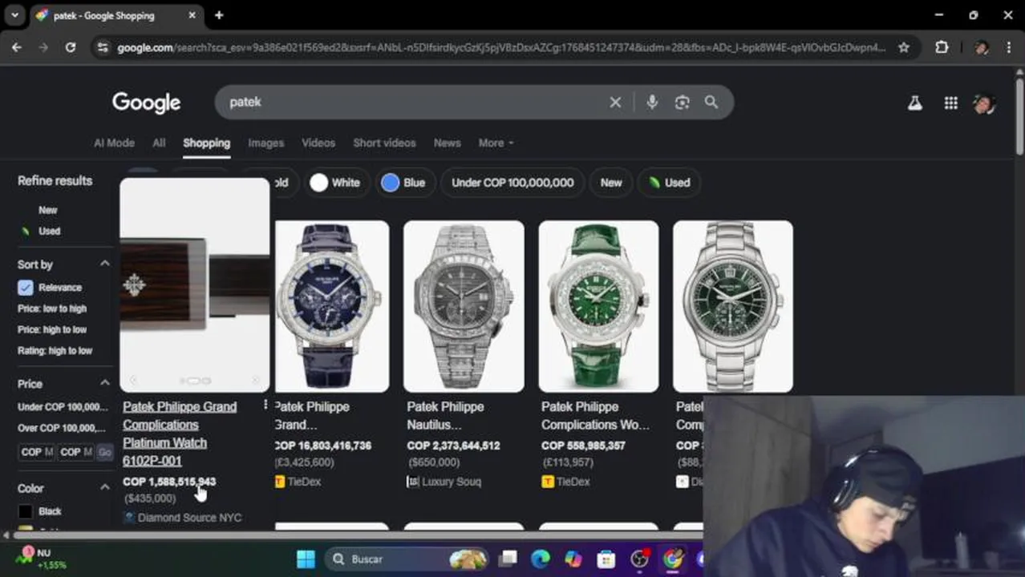Start voice search with microphone icon
The width and height of the screenshot is (1025, 577).
(652, 103)
